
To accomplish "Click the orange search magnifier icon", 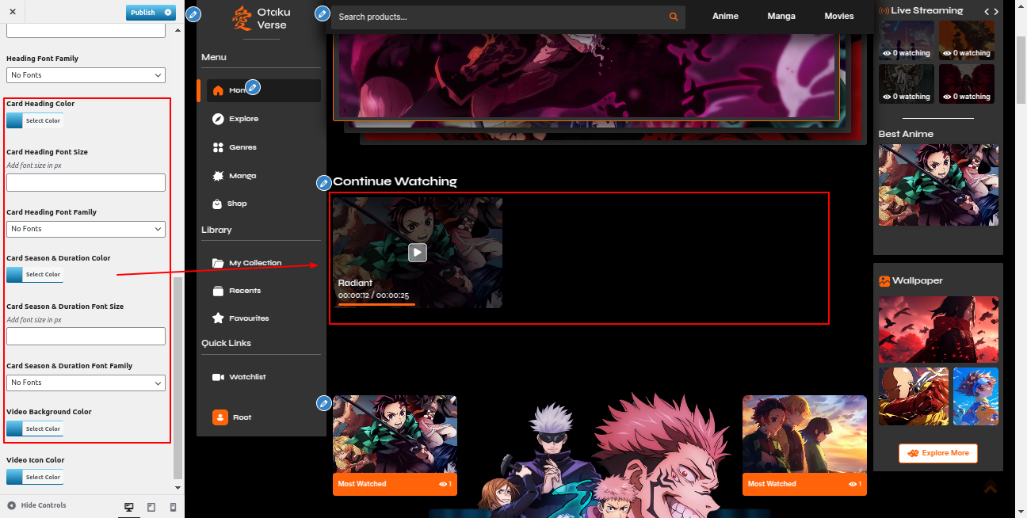I will [x=674, y=17].
